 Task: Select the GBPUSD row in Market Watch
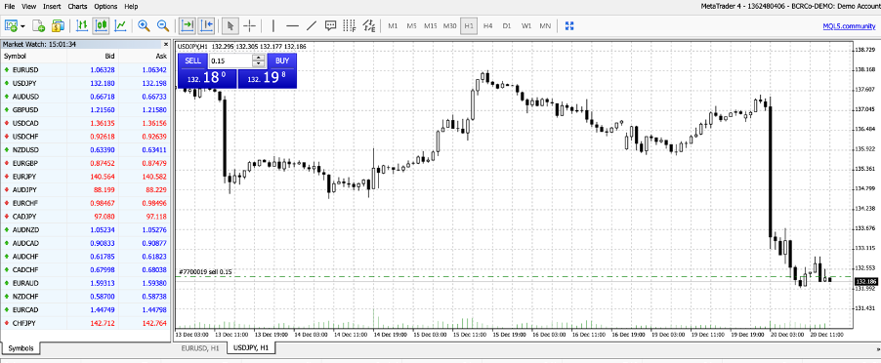point(85,110)
